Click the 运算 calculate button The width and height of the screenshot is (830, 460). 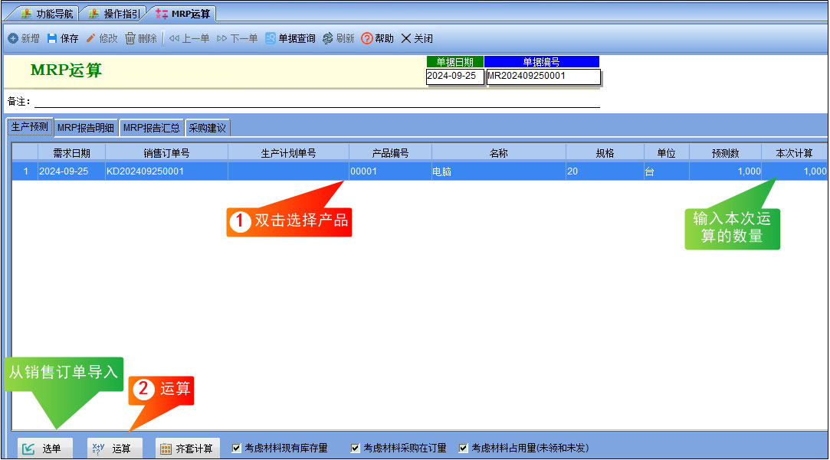[x=115, y=449]
